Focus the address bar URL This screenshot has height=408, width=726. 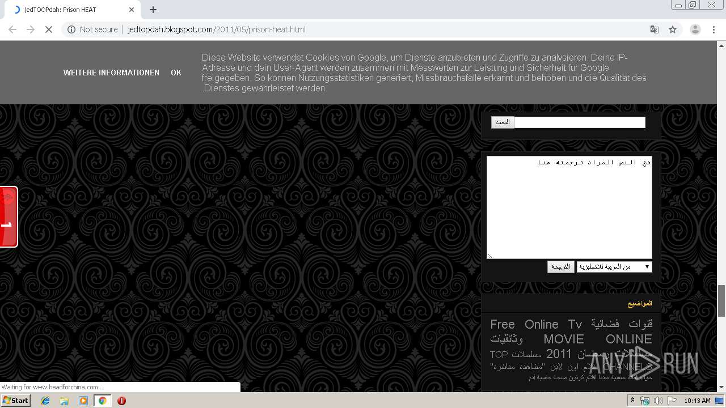pos(217,29)
